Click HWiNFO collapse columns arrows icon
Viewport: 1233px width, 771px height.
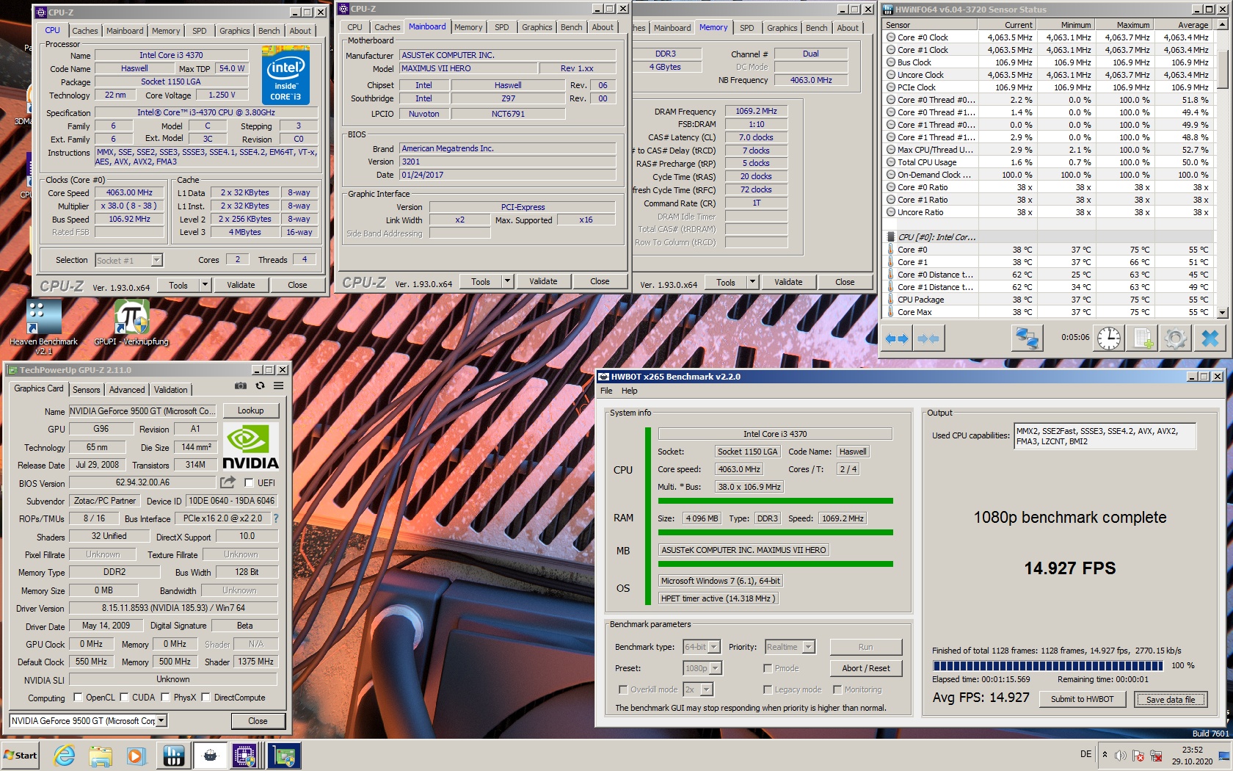pyautogui.click(x=928, y=339)
